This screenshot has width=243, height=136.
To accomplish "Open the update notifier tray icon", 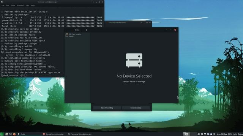I will (x=202, y=134).
